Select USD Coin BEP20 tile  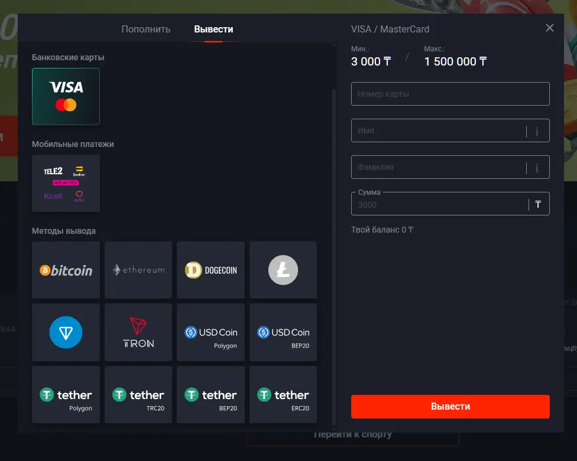coord(283,332)
